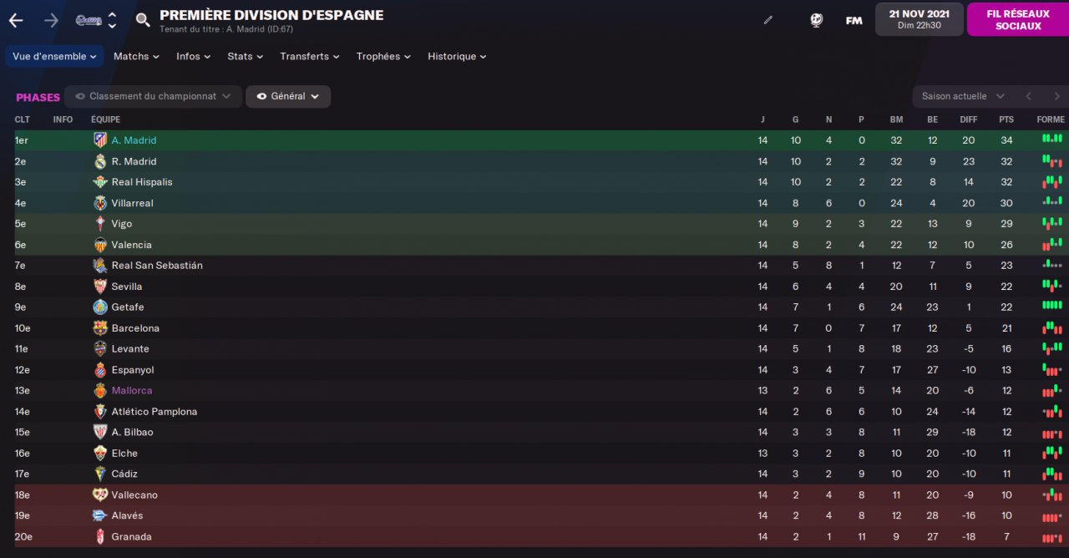Open the Historique menu
Viewport: 1069px width, 558px height.
pyautogui.click(x=457, y=57)
